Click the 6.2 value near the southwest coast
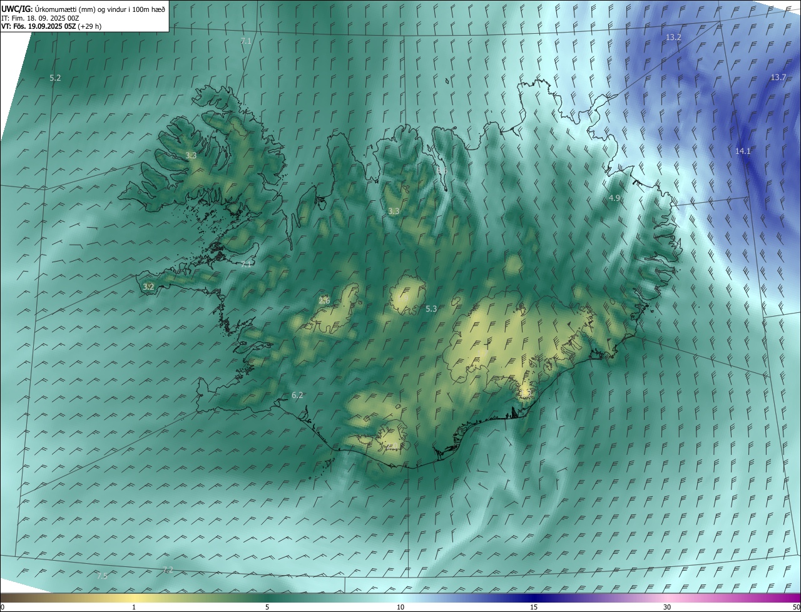This screenshot has width=801, height=612. (x=297, y=395)
